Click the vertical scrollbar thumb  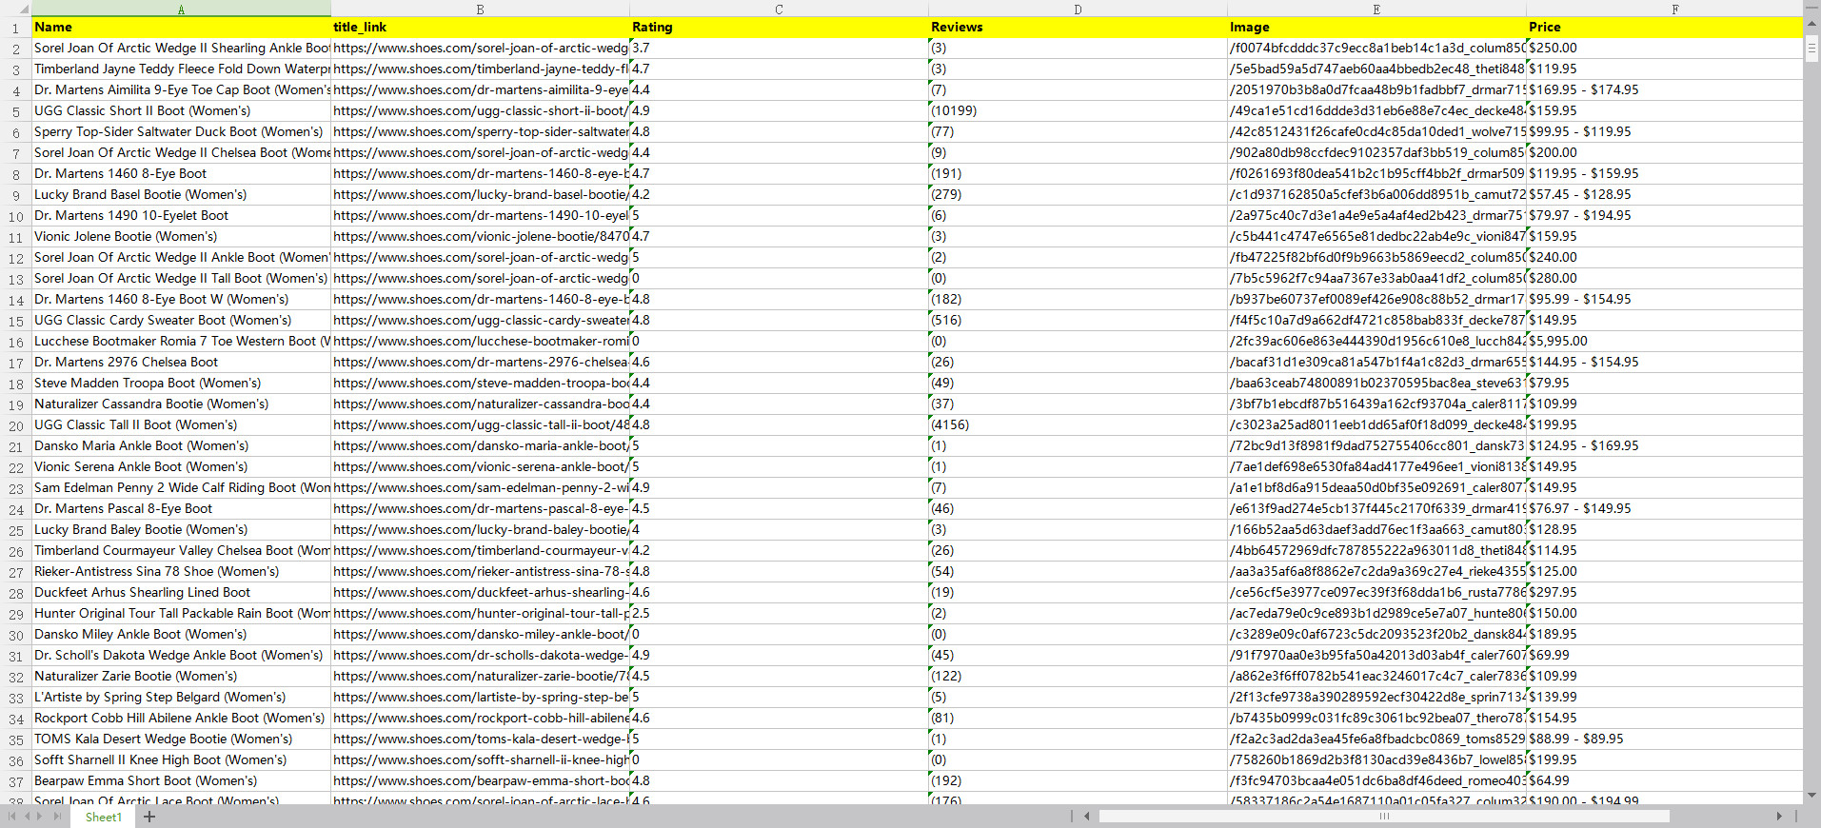tap(1812, 47)
